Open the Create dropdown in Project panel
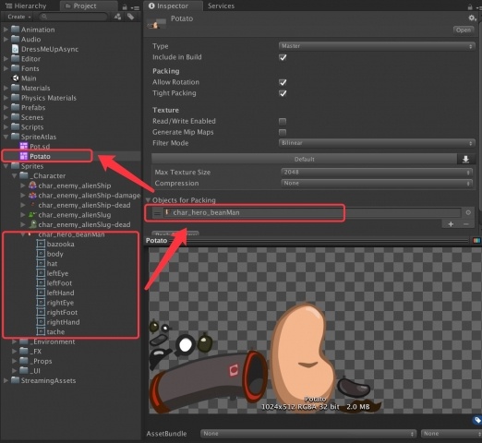Image resolution: width=482 pixels, height=443 pixels. click(19, 17)
